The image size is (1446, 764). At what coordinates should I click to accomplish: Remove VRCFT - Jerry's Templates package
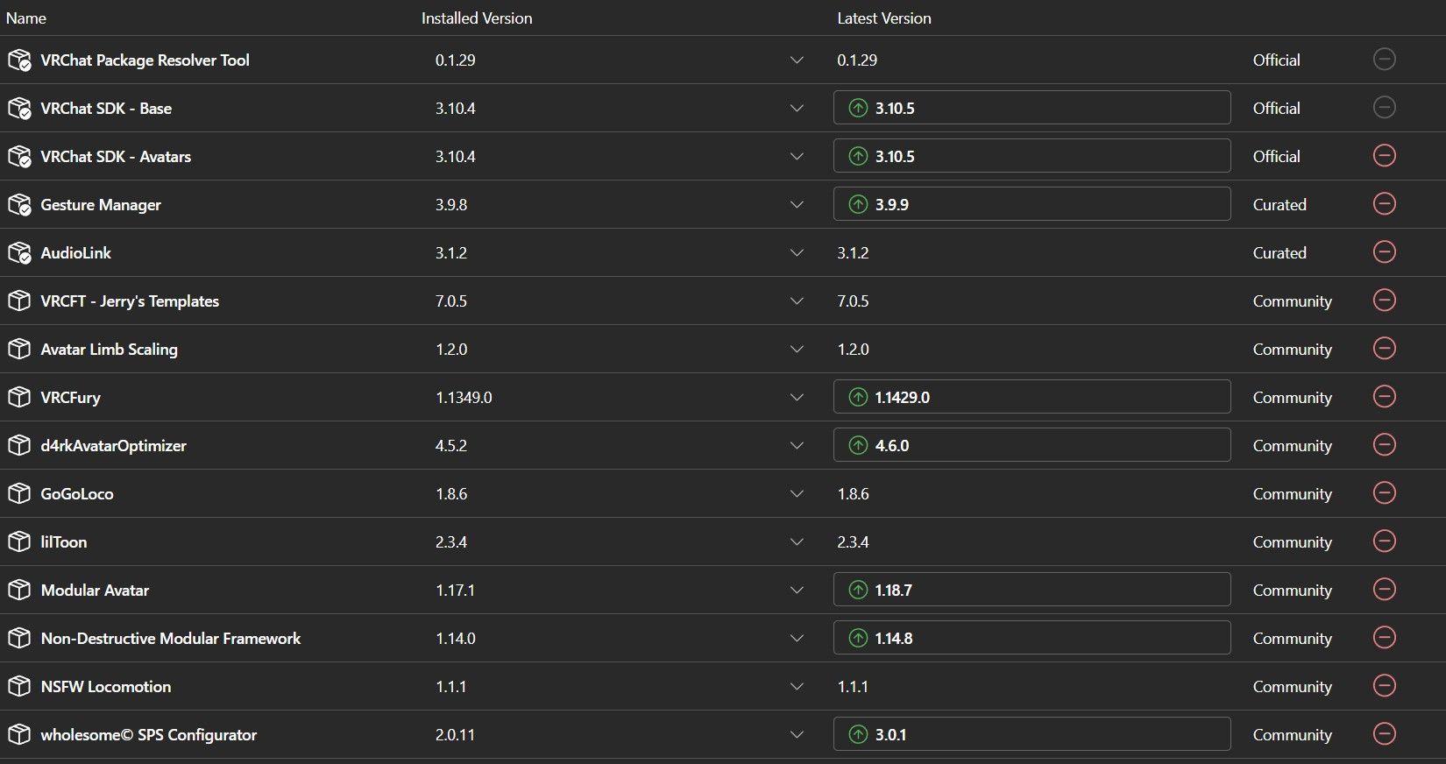click(x=1384, y=301)
